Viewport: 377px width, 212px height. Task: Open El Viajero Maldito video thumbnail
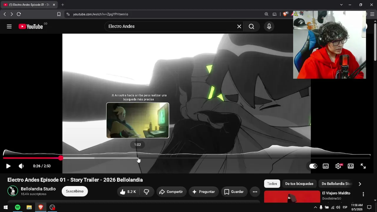(x=292, y=197)
